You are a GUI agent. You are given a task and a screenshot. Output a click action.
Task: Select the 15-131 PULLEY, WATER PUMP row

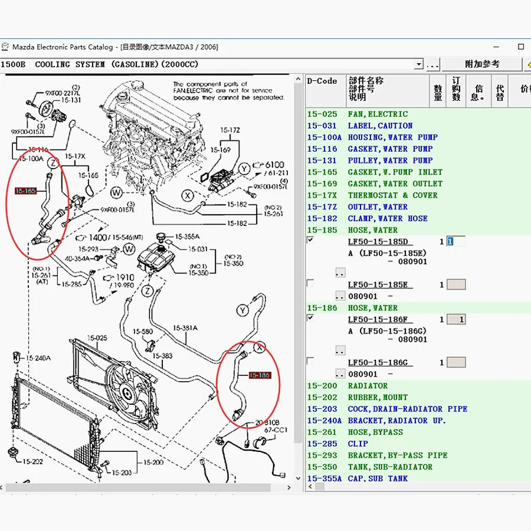click(x=418, y=160)
